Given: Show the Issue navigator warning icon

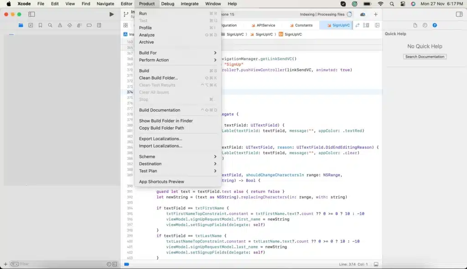Looking at the screenshot, I should (60, 25).
